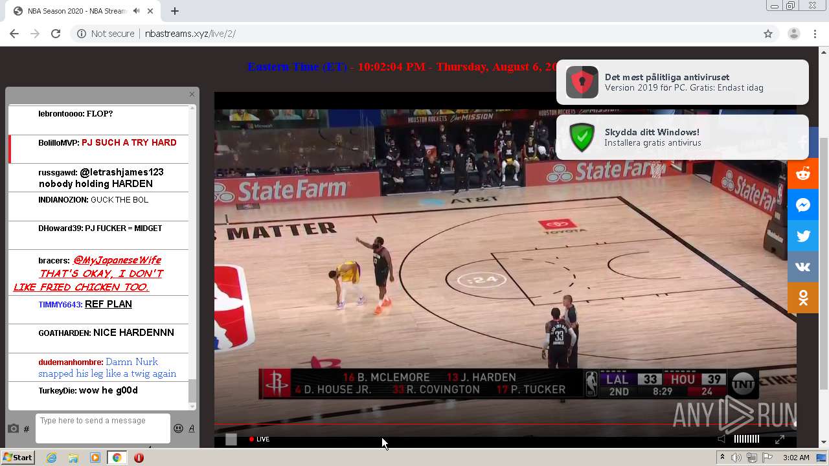The image size is (829, 466).
Task: Click the @MyJapaneseWife mention
Action: 117,260
